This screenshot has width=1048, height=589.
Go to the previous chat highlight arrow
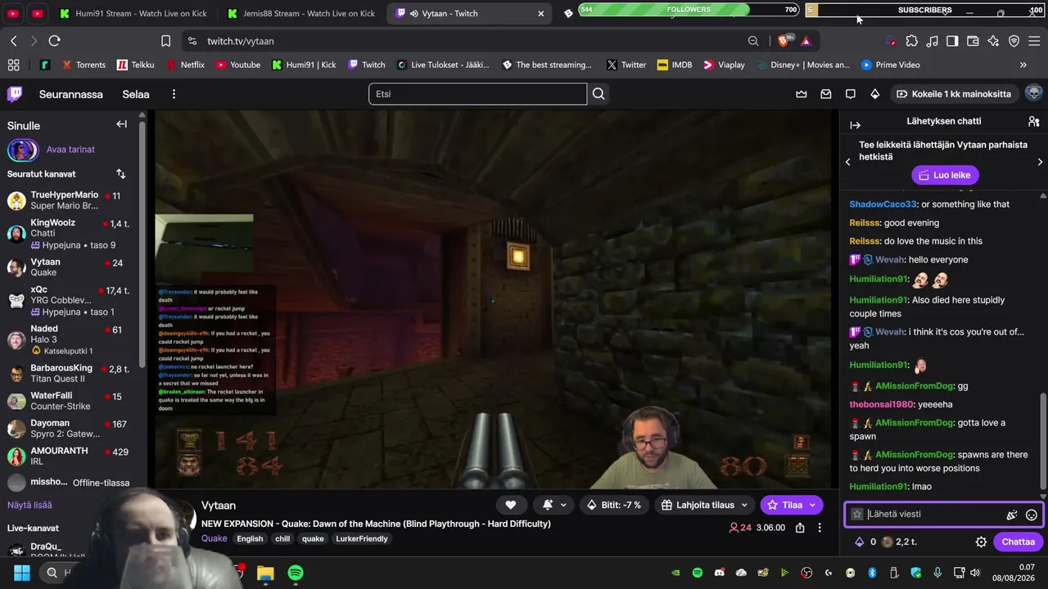tap(848, 162)
